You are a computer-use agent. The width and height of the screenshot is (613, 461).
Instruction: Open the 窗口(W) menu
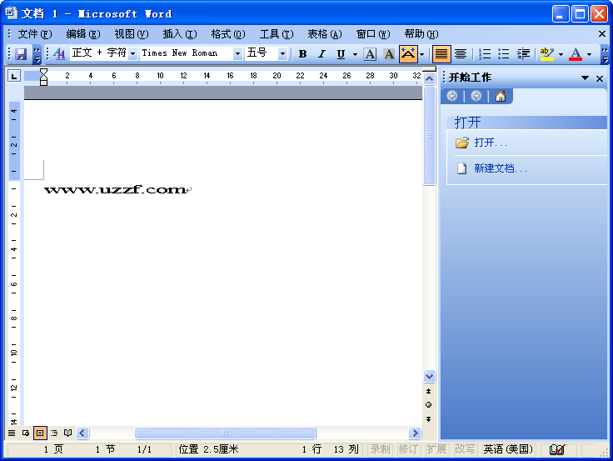tap(373, 34)
